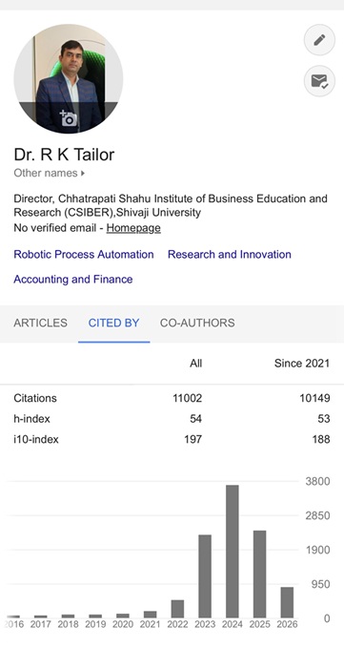The height and width of the screenshot is (648, 344).
Task: Click the i10-index label
Action: pyautogui.click(x=36, y=439)
